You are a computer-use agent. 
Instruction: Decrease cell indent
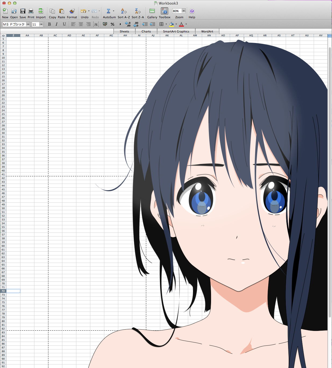pyautogui.click(x=145, y=24)
